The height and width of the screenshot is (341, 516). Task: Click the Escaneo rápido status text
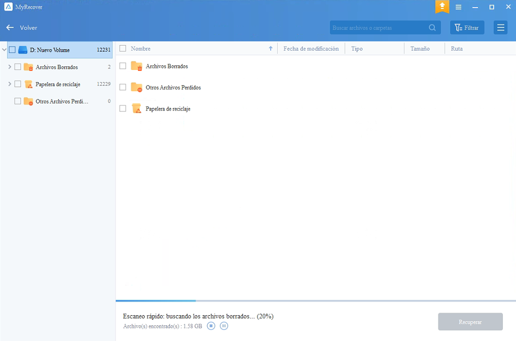198,316
